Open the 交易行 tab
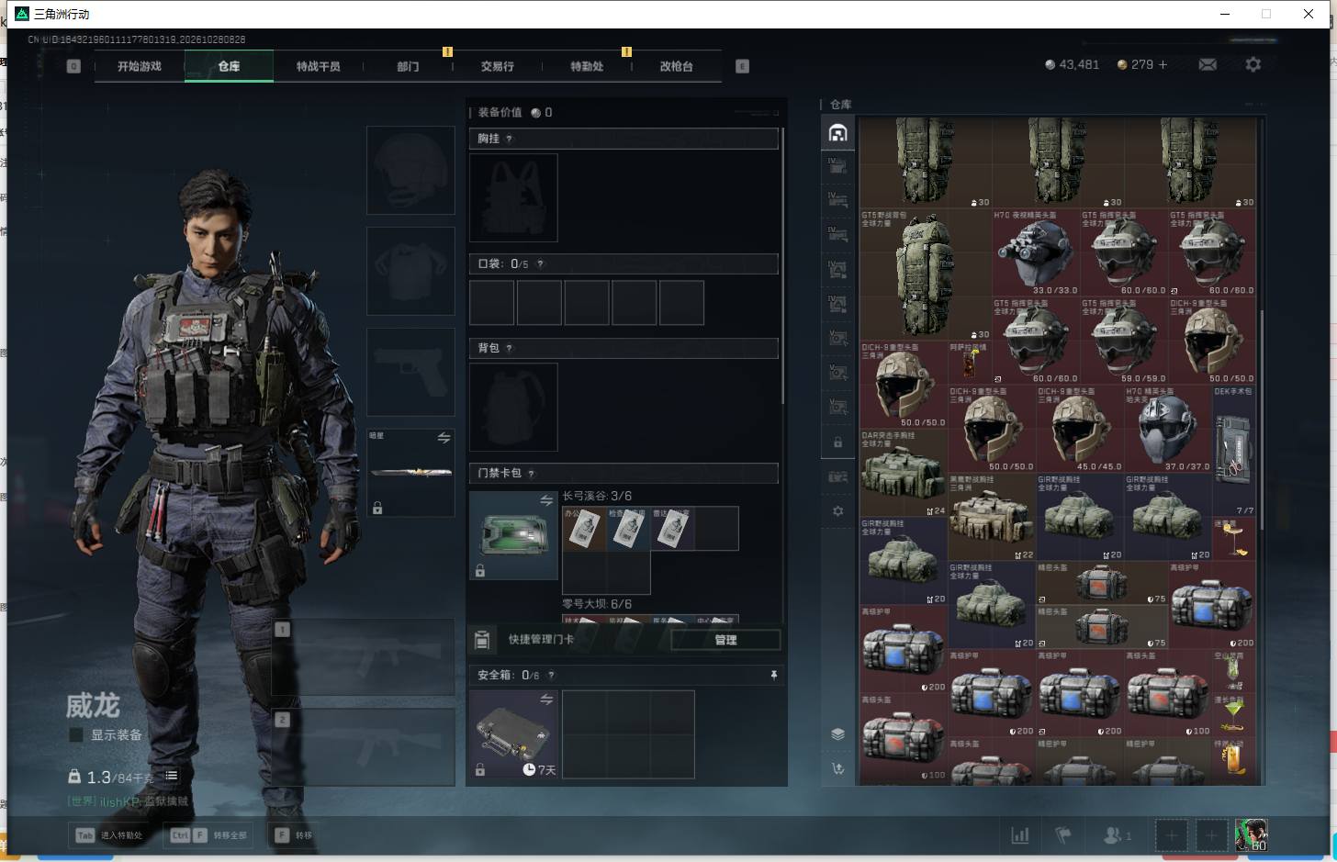 [x=497, y=66]
